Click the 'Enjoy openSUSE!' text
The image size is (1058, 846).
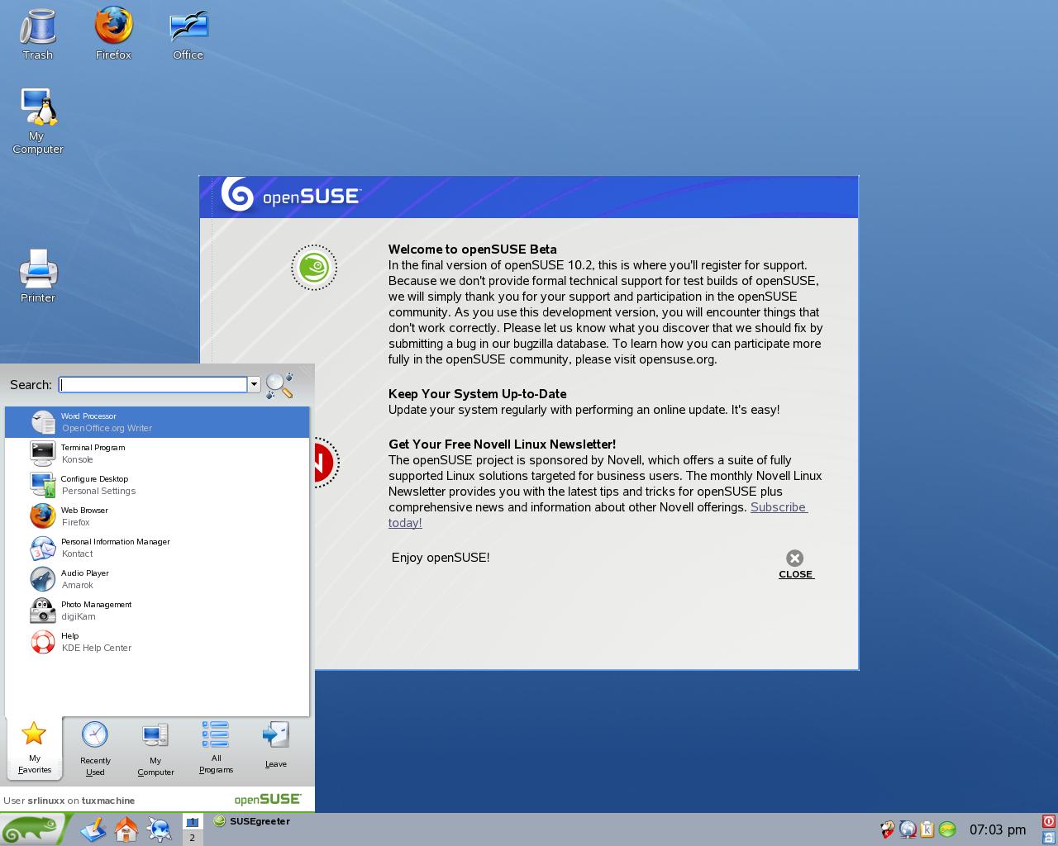[441, 558]
